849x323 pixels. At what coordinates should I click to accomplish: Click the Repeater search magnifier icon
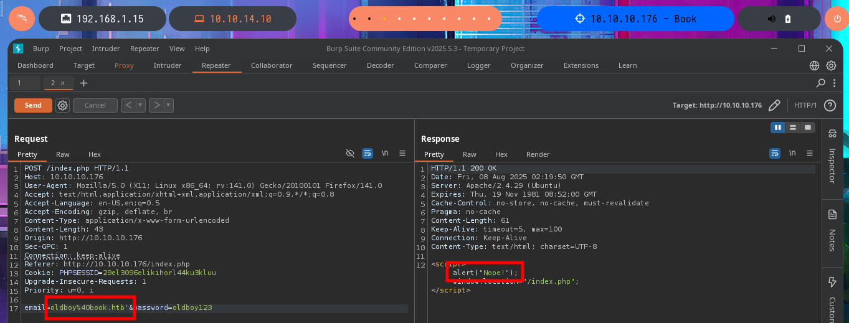click(x=820, y=83)
